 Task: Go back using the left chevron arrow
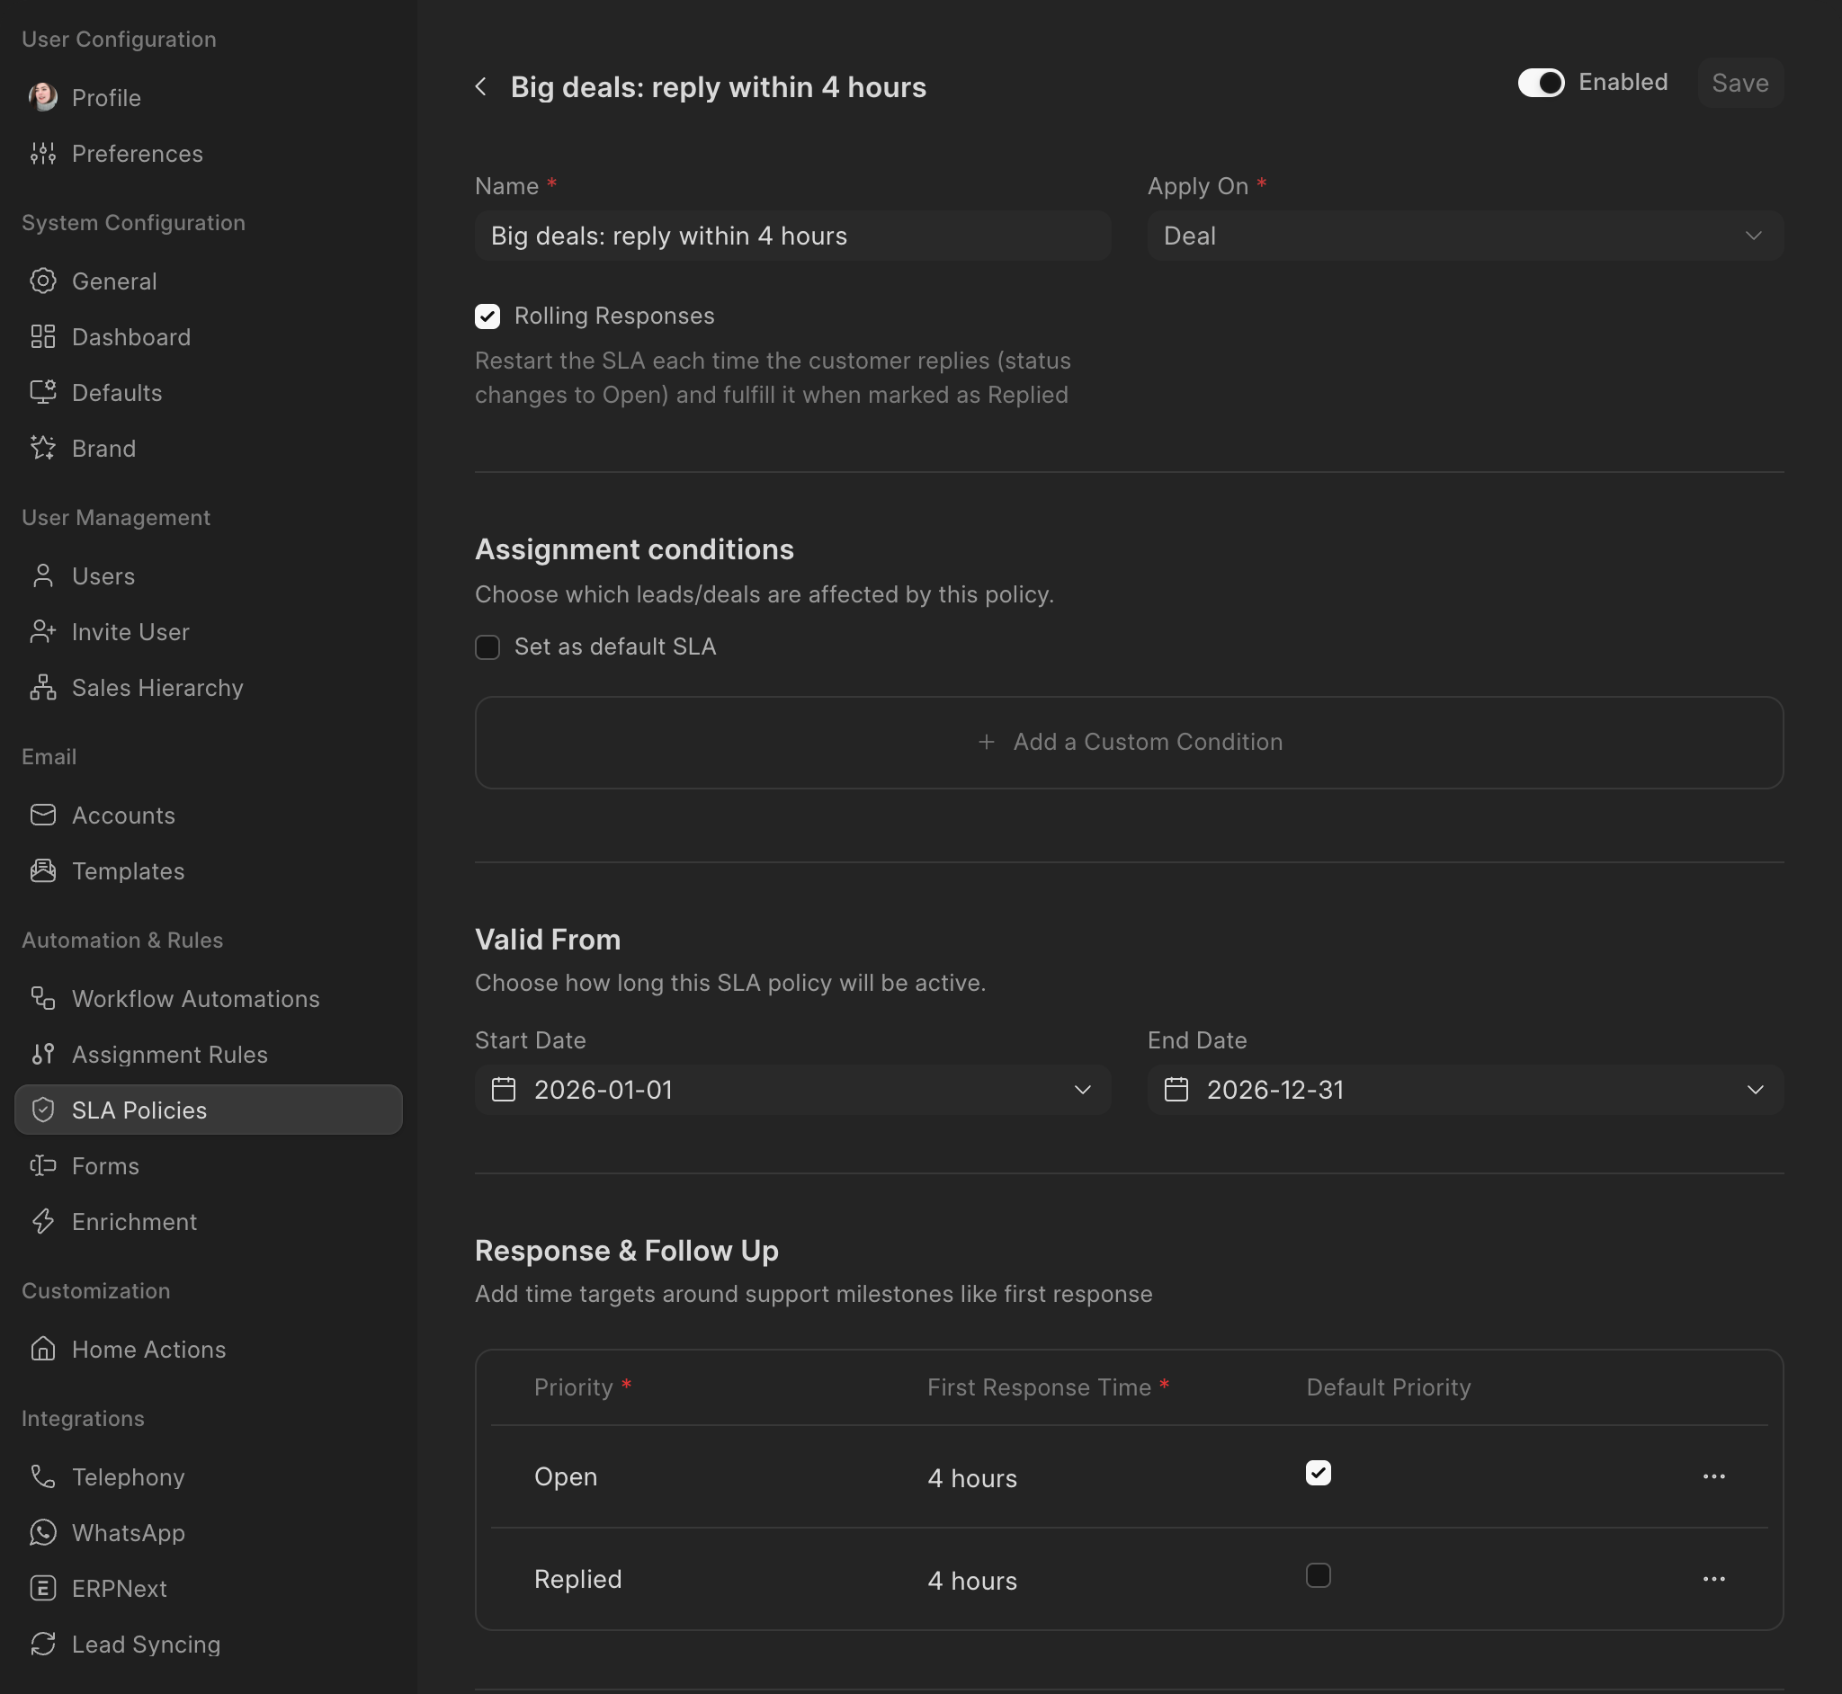click(x=481, y=87)
